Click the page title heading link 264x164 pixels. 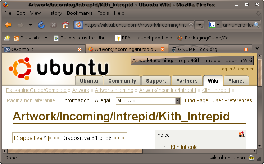click(121, 116)
